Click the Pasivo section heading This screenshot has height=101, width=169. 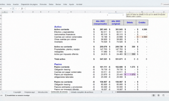tap(58, 64)
